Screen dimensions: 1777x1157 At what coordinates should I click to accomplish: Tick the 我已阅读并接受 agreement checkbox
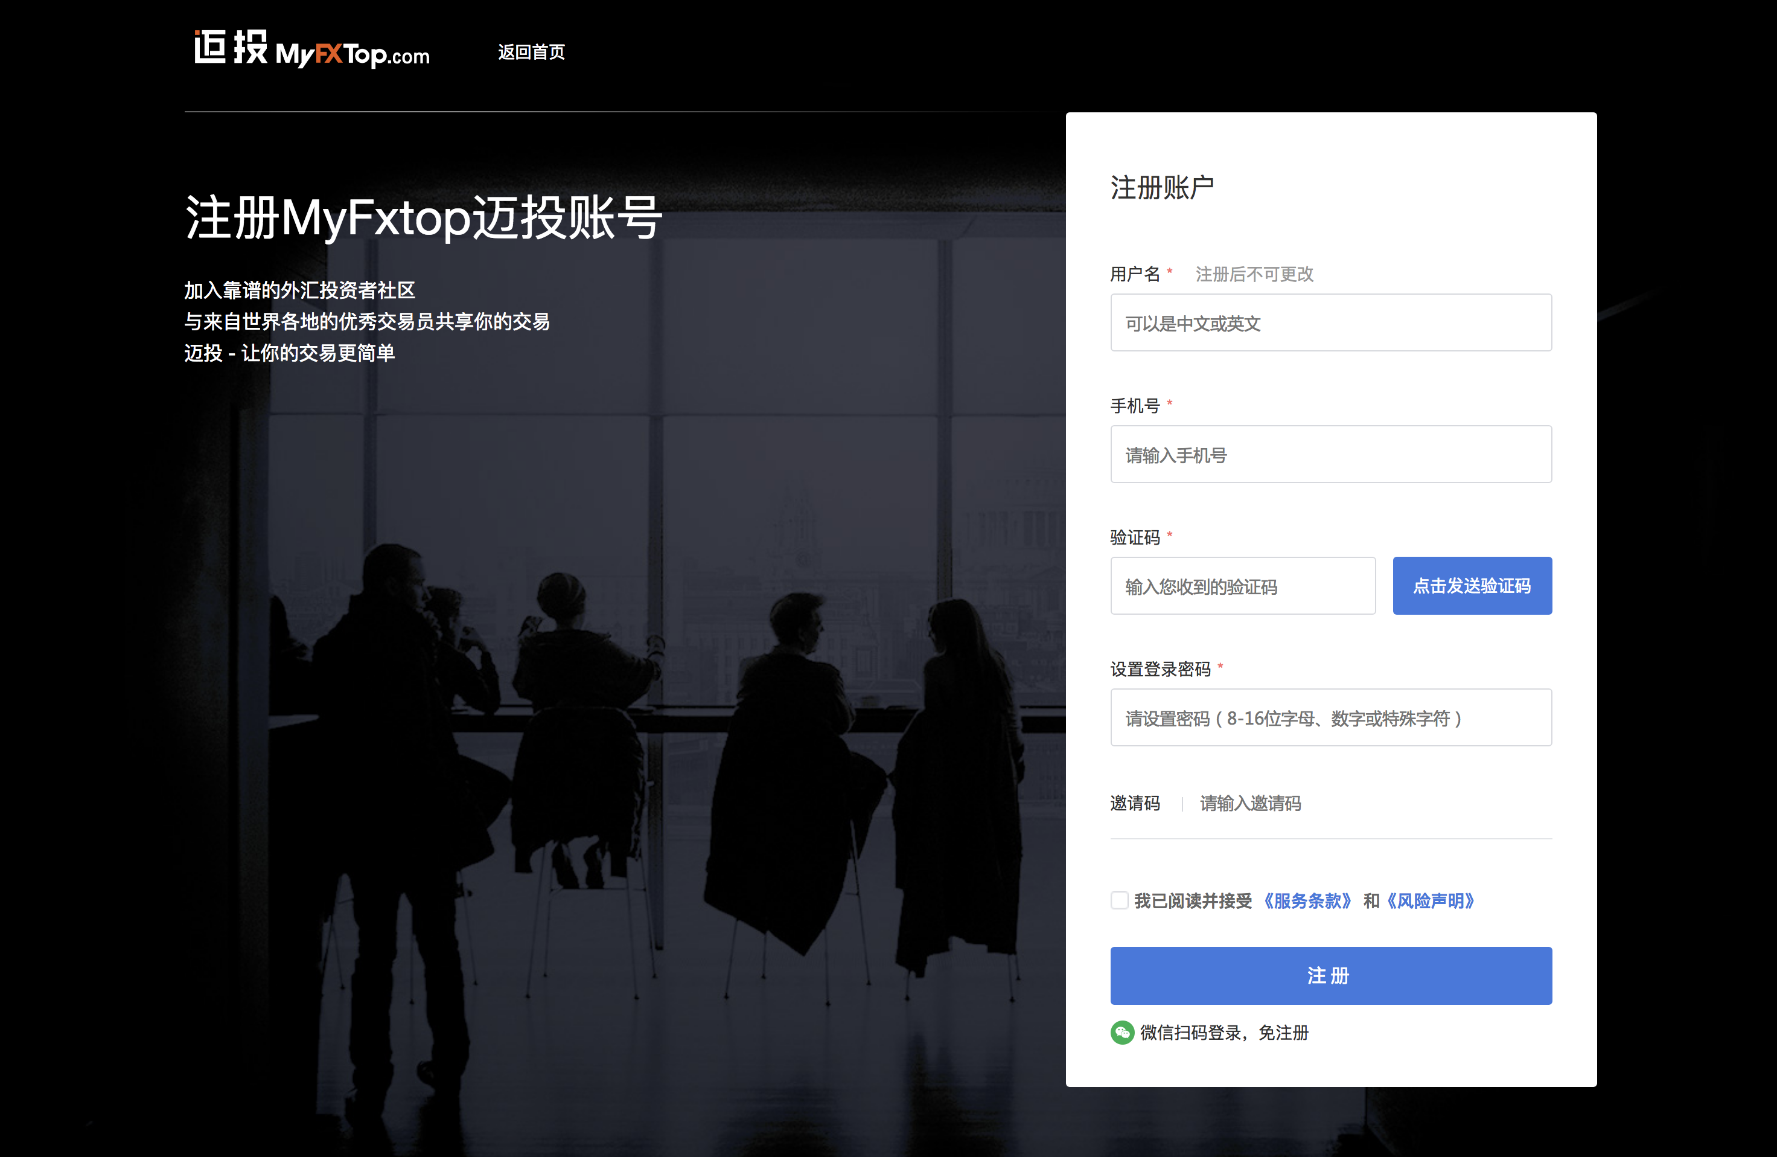1118,900
